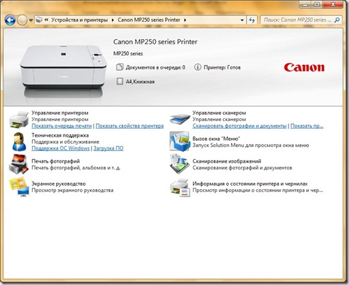The height and width of the screenshot is (285, 349).
Task: Expand arrow after Устройства и принтеры breadcrumb
Action: [x=112, y=20]
